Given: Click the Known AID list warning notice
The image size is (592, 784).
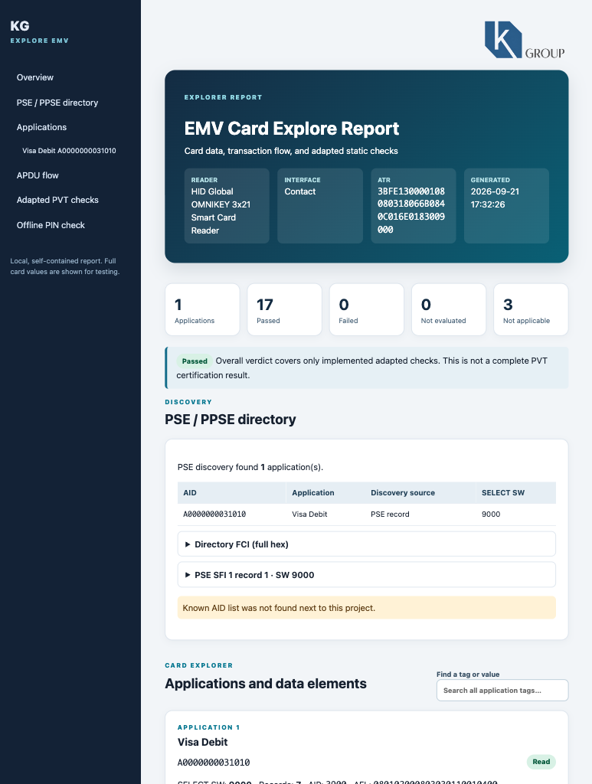Looking at the screenshot, I should tap(367, 608).
